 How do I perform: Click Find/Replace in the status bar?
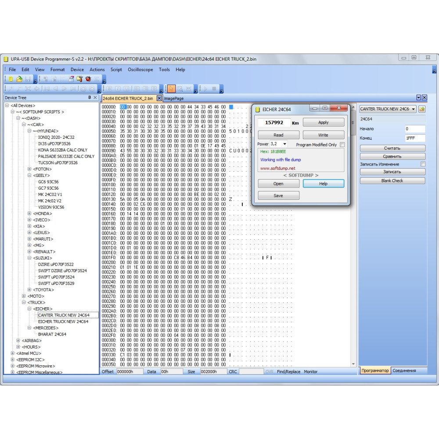289,371
